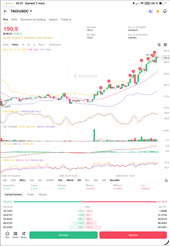The image size is (170, 246).
Task: Open the 0,1 order book precision dropdown
Action: tap(162, 207)
